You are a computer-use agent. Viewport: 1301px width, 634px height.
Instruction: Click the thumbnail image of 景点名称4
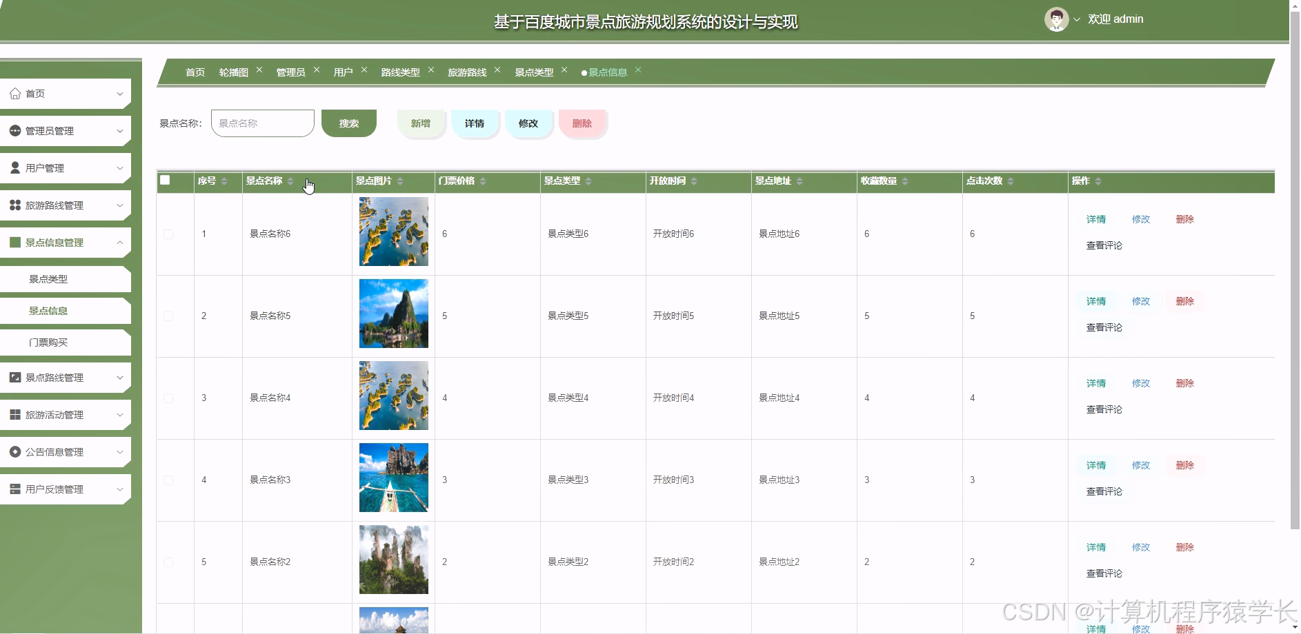pos(393,395)
